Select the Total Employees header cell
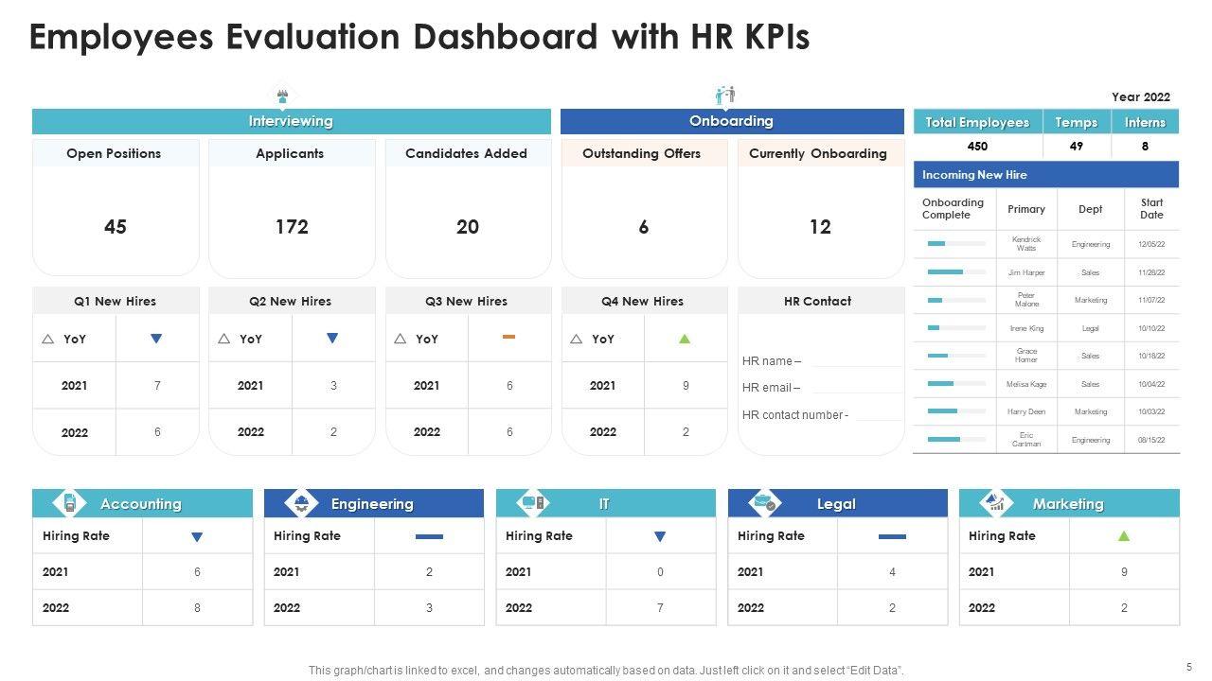Screen dimensions: 1212x681 coord(977,122)
